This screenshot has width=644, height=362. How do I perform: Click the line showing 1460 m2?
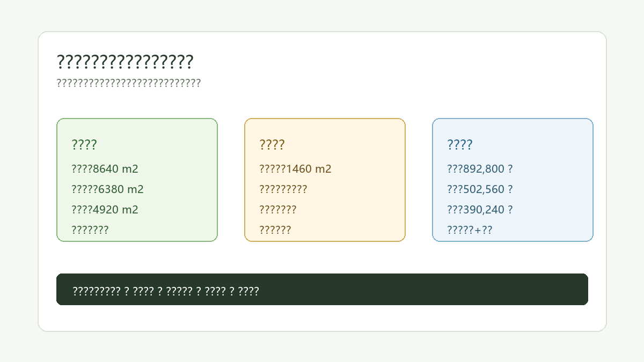click(x=296, y=169)
